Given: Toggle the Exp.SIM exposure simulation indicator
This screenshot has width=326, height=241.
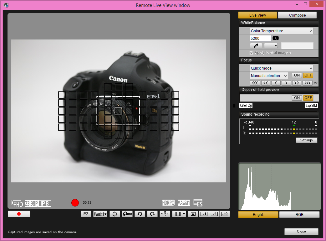Looking at the screenshot, I should (x=311, y=105).
